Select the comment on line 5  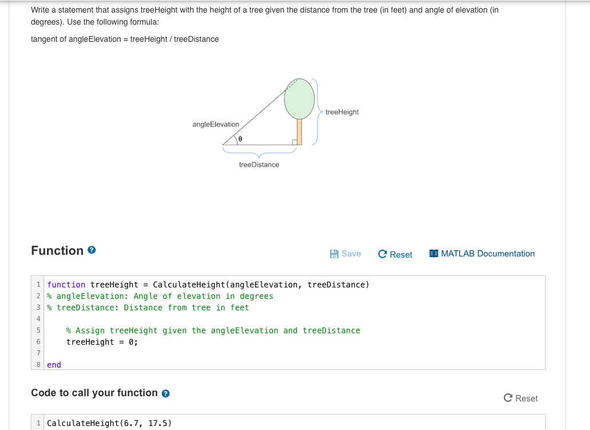tap(213, 330)
